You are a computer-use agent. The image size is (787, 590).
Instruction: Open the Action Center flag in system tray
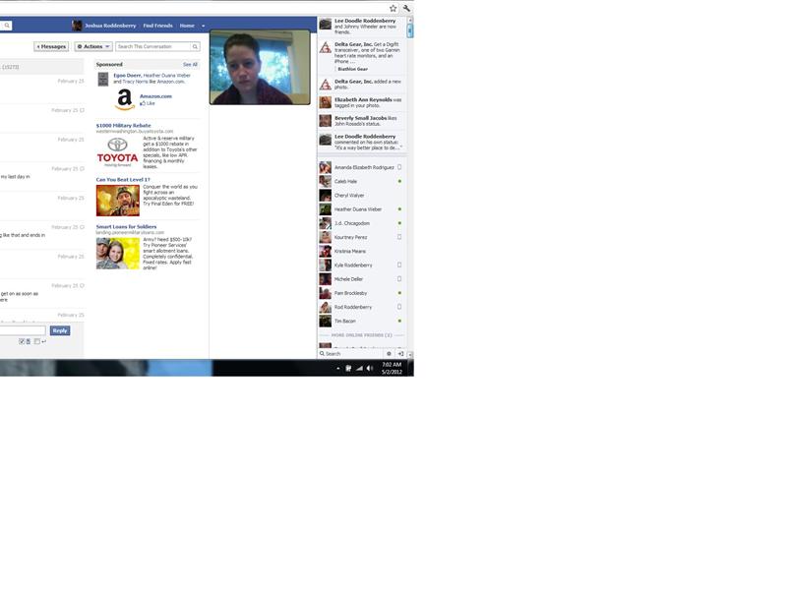[x=347, y=367]
